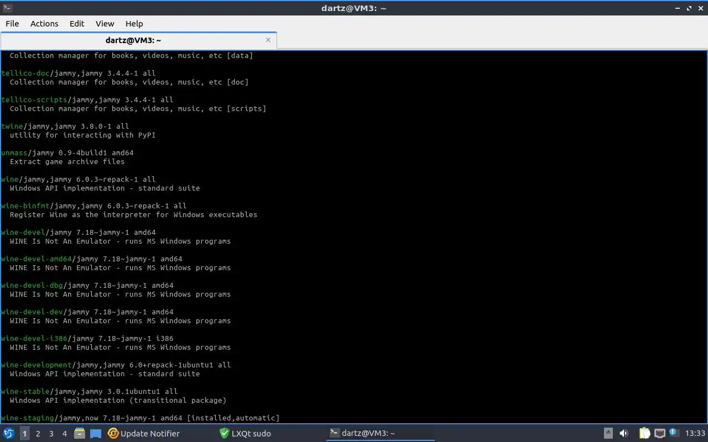Click the wine-devel-amd64 package name
The image size is (708, 442).
[37, 259]
